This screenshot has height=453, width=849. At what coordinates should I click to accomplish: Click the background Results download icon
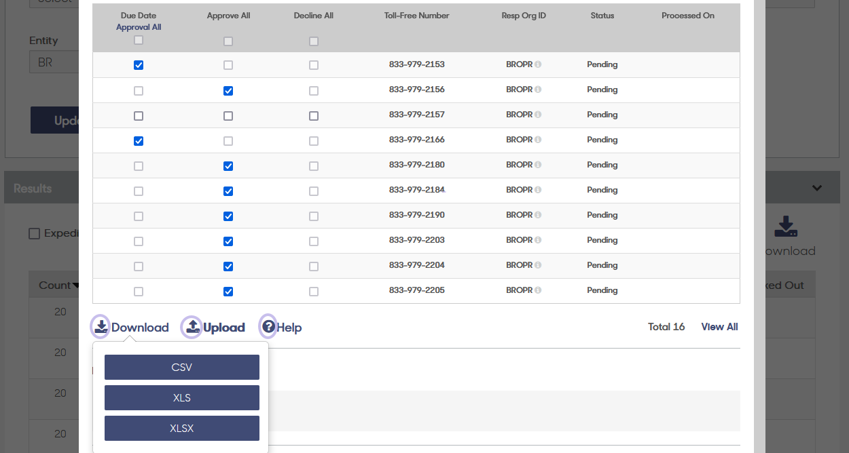786,226
